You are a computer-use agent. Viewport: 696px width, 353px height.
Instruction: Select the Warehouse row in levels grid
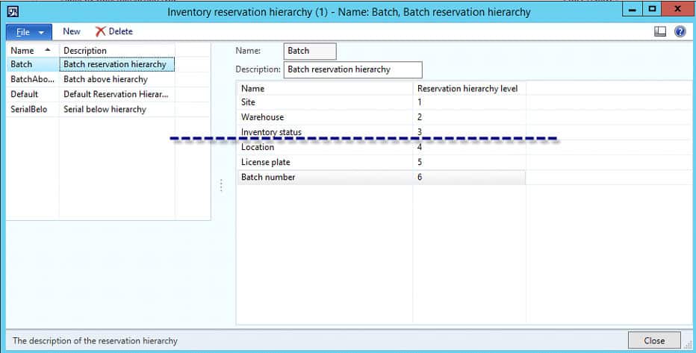pyautogui.click(x=381, y=117)
